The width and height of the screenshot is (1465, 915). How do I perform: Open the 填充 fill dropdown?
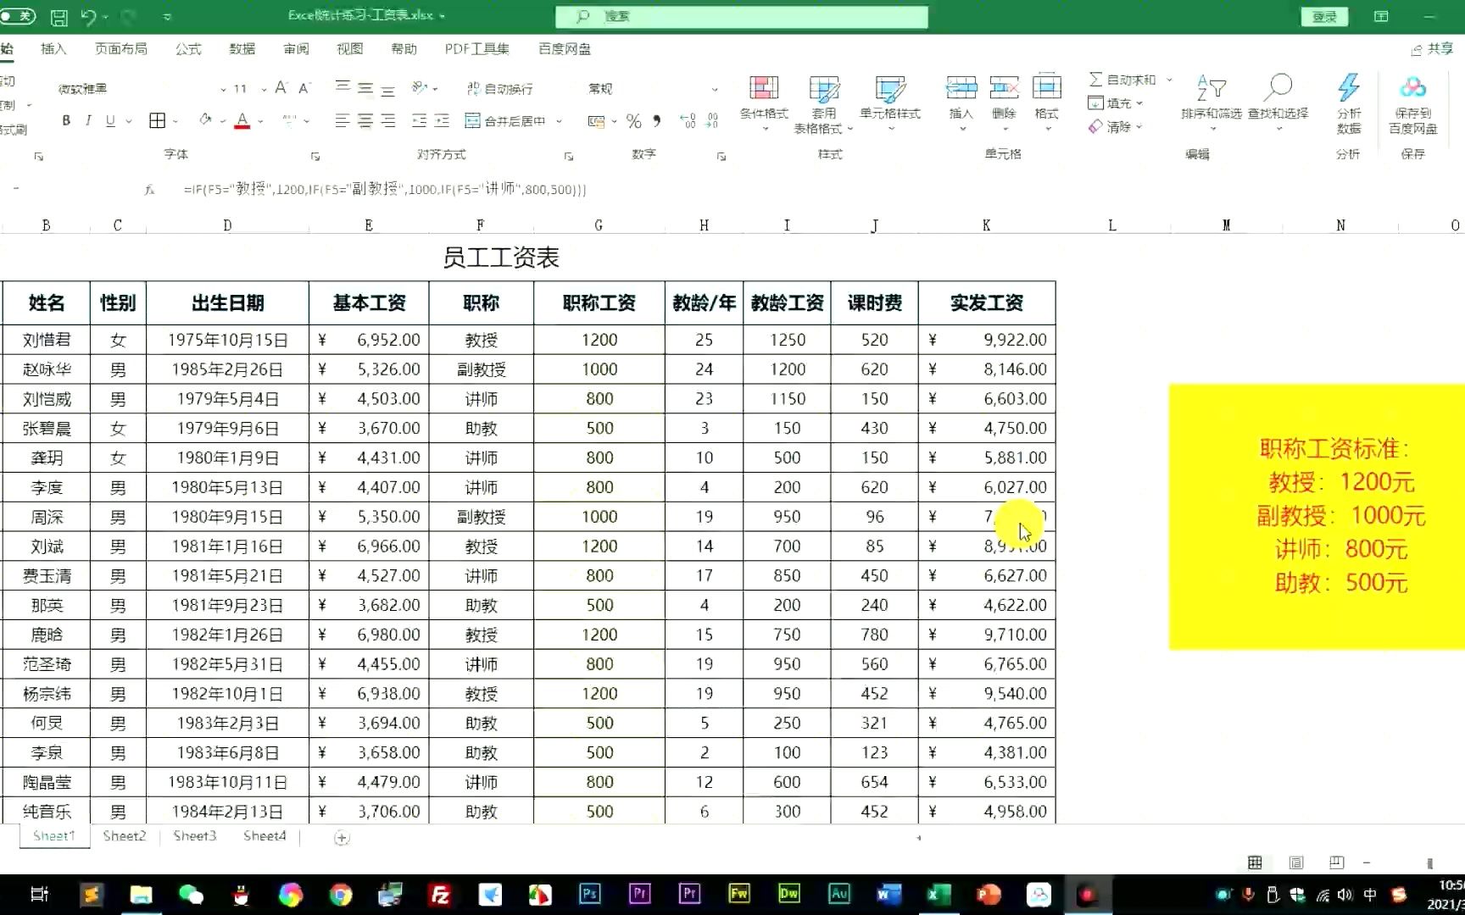1116,103
